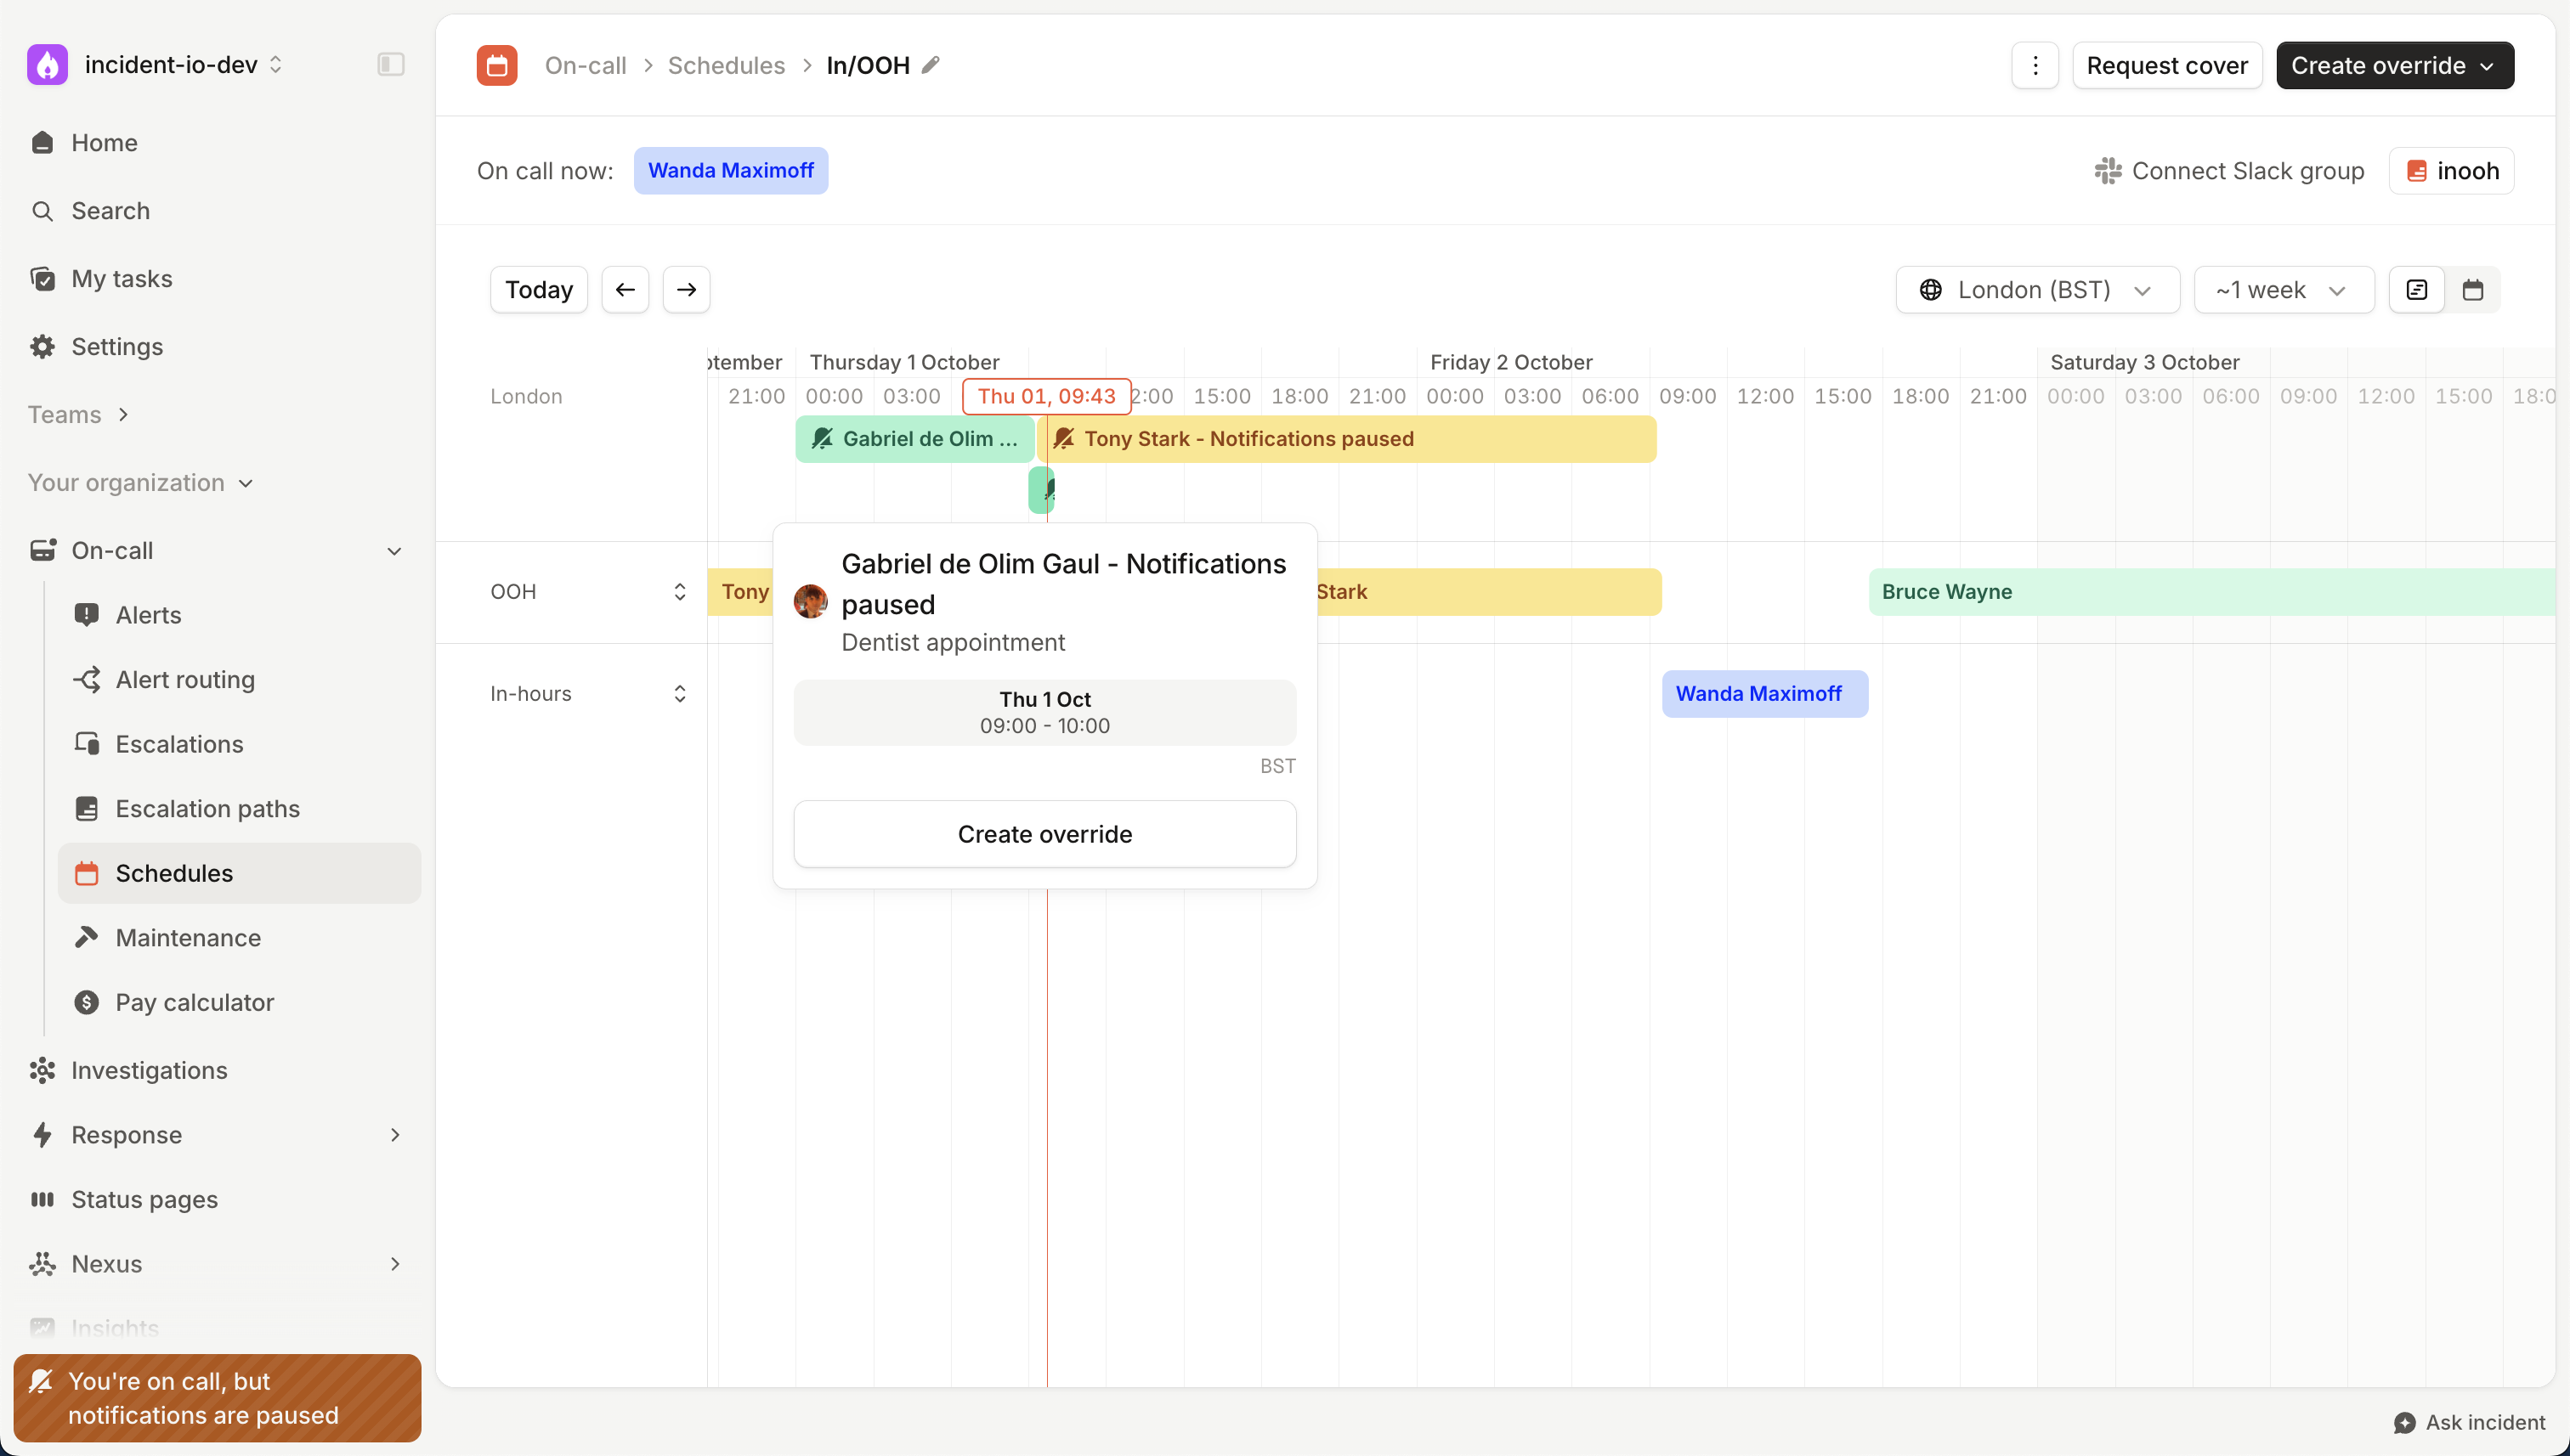Open the London (BST) timezone dropdown
This screenshot has width=2570, height=1456.
[2037, 290]
